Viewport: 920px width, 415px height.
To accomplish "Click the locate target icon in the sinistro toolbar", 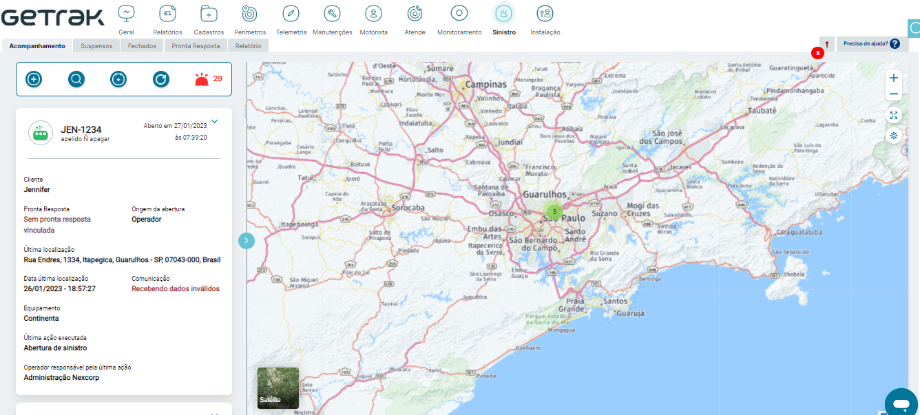I will [118, 79].
